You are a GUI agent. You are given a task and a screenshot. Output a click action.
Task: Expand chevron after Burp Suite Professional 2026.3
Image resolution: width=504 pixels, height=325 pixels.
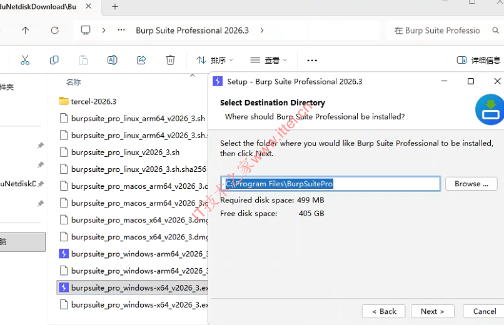point(261,30)
